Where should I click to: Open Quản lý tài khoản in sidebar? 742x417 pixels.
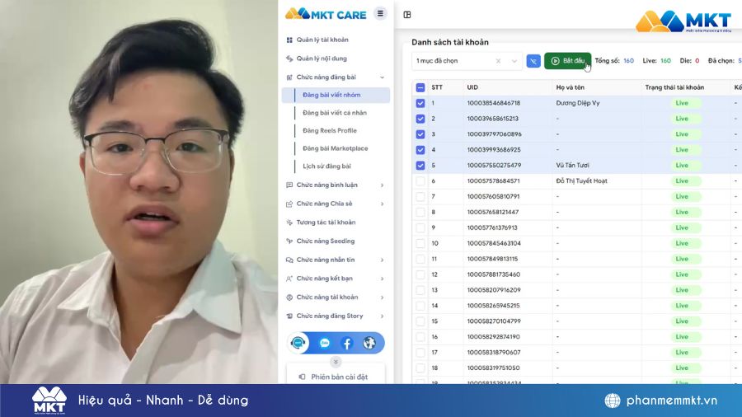322,40
